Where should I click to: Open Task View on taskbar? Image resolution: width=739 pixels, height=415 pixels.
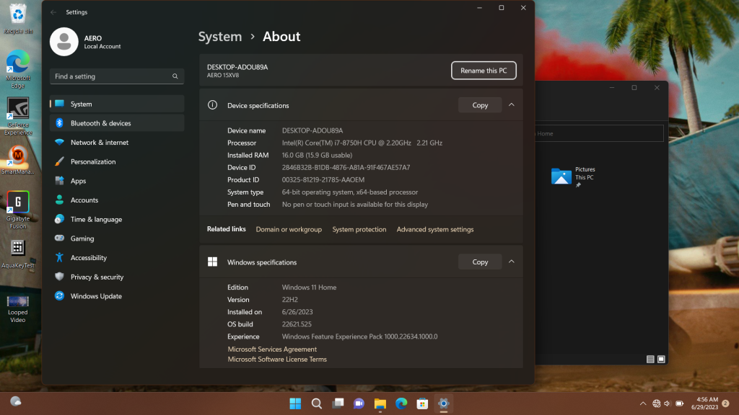[x=338, y=403]
